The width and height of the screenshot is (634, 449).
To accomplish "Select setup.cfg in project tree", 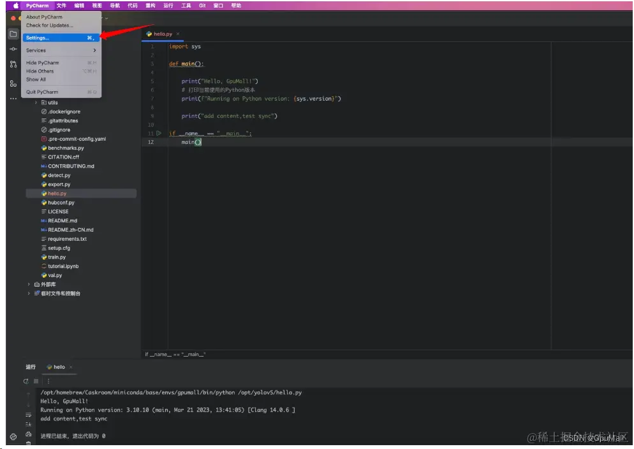I will tap(55, 248).
